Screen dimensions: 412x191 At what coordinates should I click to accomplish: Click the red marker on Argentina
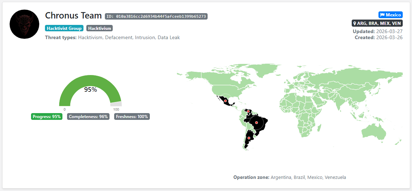coord(249,138)
